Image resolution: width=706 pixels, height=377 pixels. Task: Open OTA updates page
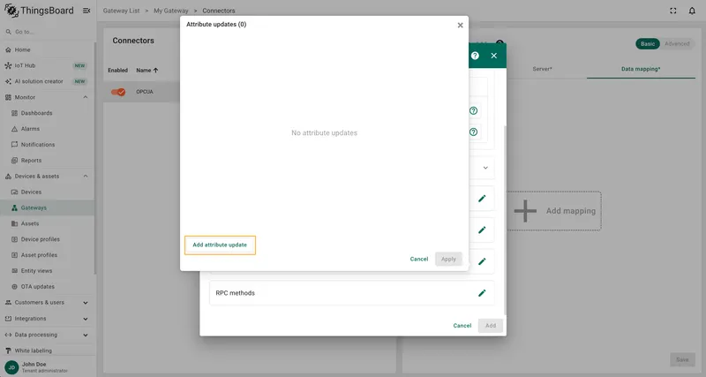pos(48,286)
